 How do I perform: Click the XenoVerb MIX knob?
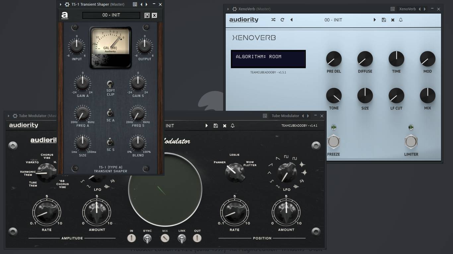tap(427, 96)
